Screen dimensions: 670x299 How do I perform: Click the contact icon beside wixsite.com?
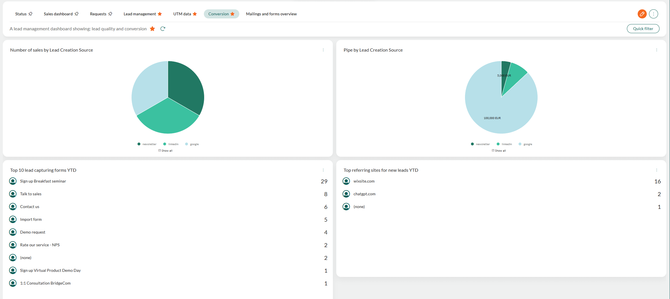pos(346,181)
